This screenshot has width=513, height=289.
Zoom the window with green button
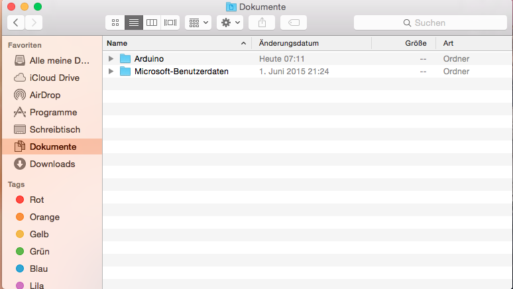point(38,7)
